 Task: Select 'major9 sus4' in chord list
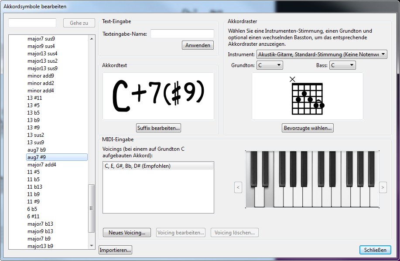(x=41, y=46)
